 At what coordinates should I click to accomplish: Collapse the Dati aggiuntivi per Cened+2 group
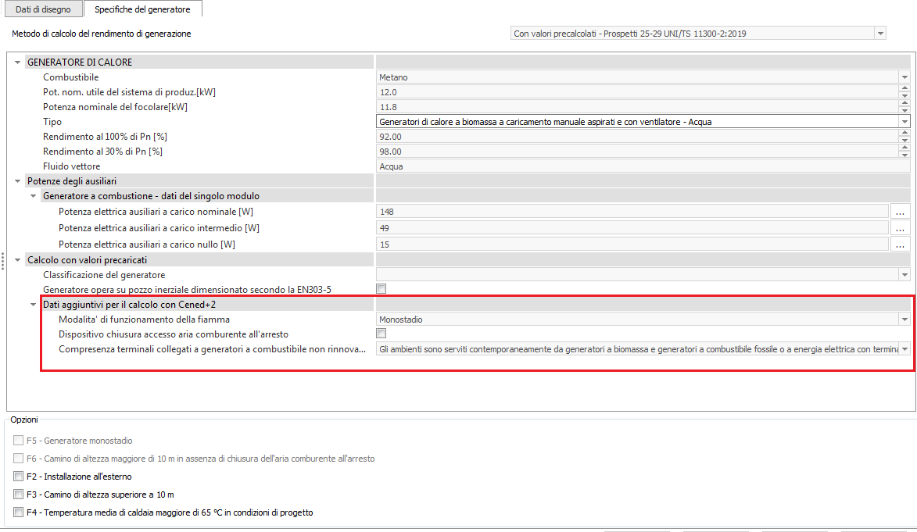point(33,305)
